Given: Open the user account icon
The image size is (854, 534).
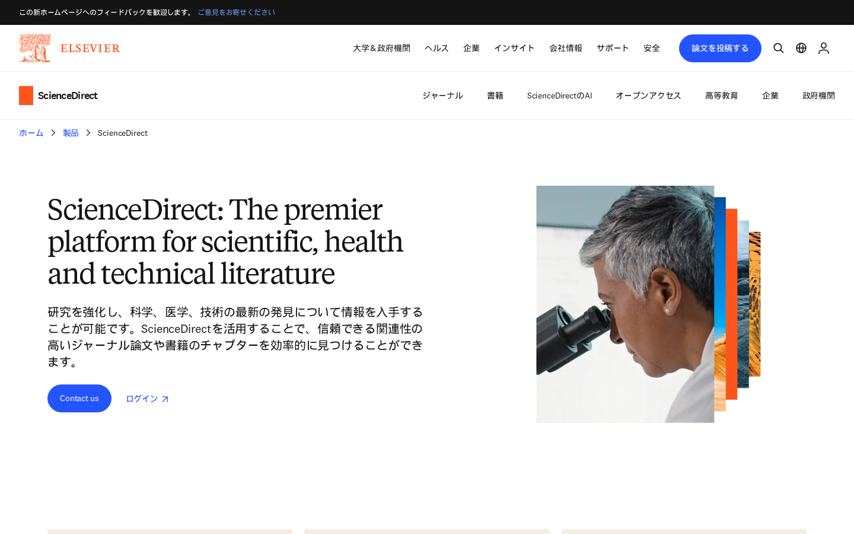Looking at the screenshot, I should (824, 48).
